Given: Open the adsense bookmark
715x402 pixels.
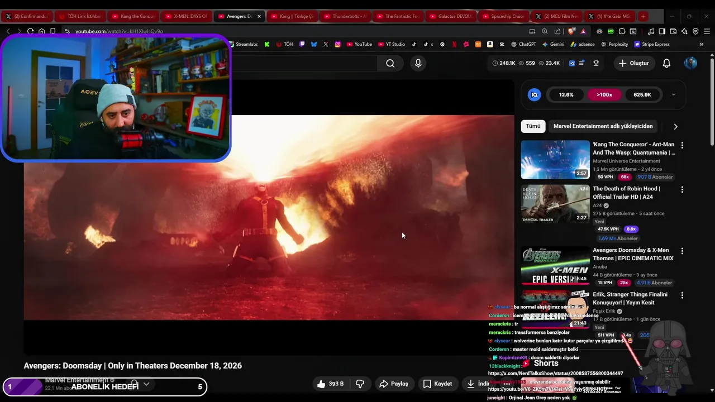Looking at the screenshot, I should pyautogui.click(x=582, y=44).
